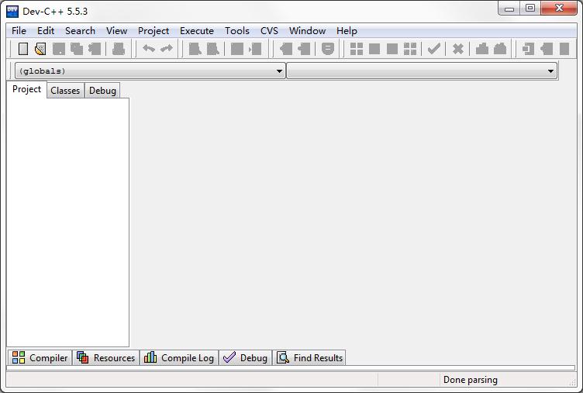Click the Dev-C++ title bar app icon
The height and width of the screenshot is (393, 583).
pyautogui.click(x=12, y=11)
